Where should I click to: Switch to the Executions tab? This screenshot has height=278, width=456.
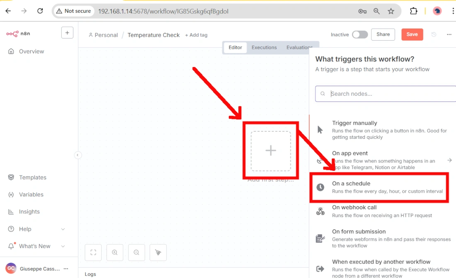point(264,48)
